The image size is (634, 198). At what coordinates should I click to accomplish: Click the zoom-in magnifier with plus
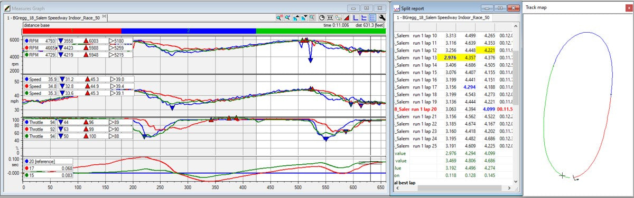tap(287, 17)
